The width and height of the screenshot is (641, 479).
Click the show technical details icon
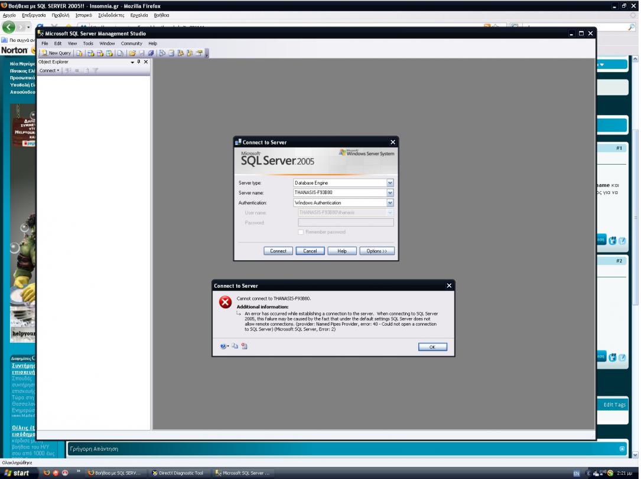[x=244, y=346]
